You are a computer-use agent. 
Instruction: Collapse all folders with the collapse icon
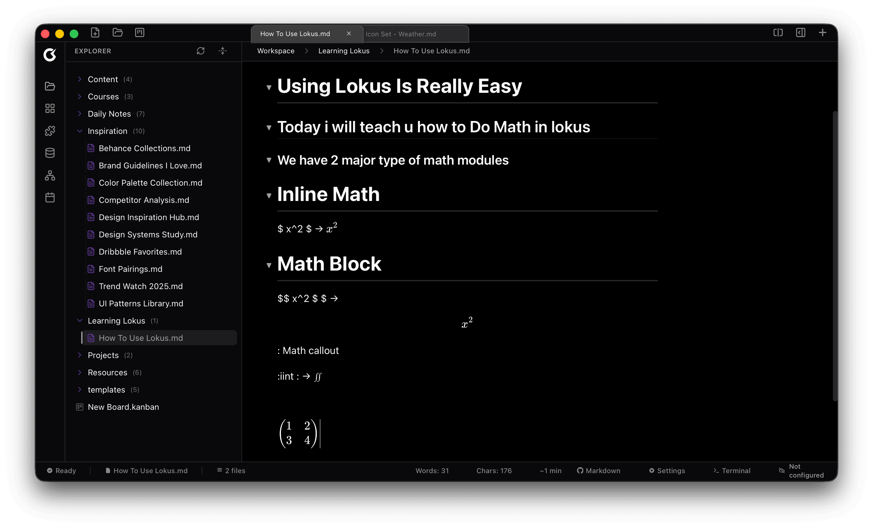223,51
